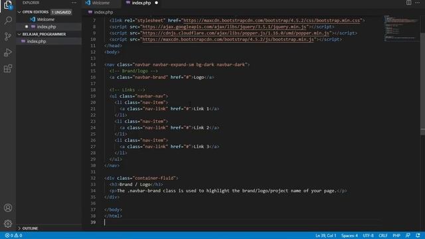
Task: Click the Explorer panel title
Action: 31,3
